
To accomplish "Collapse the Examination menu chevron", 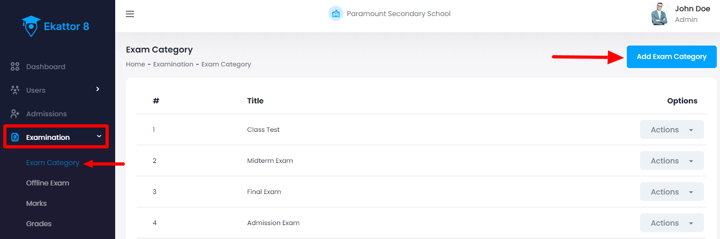I will [99, 137].
